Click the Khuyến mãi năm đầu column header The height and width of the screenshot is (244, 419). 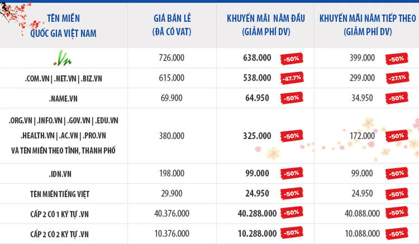(266, 25)
